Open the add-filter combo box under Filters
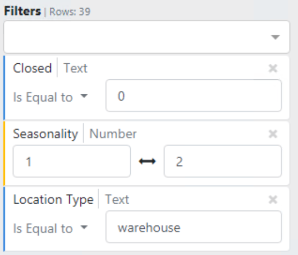 (x=147, y=37)
